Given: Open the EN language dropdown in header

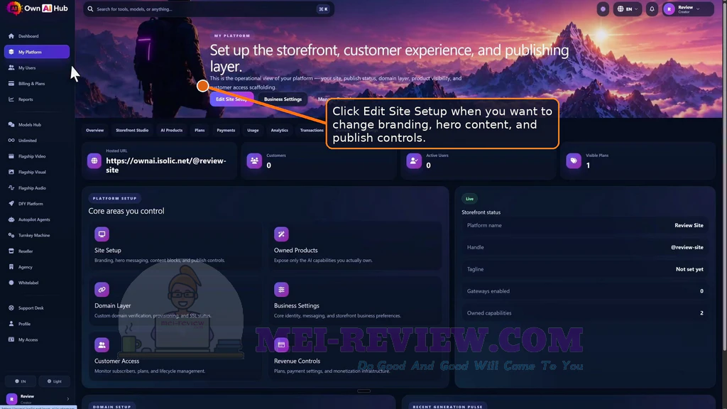Looking at the screenshot, I should (628, 9).
